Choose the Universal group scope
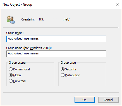The width and height of the screenshot is (122, 106). (17, 81)
